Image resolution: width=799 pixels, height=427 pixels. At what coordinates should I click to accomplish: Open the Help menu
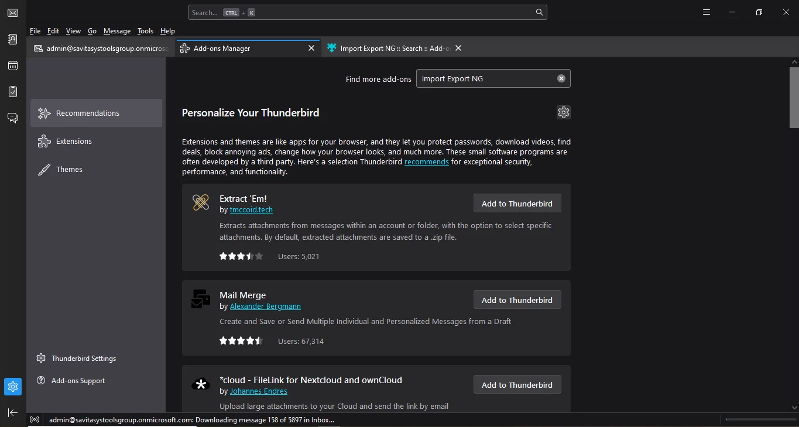pos(167,31)
